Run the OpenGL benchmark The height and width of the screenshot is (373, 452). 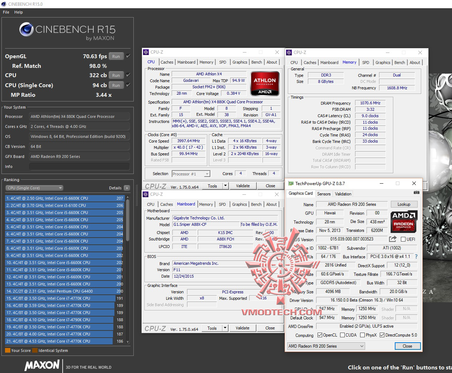tap(116, 56)
